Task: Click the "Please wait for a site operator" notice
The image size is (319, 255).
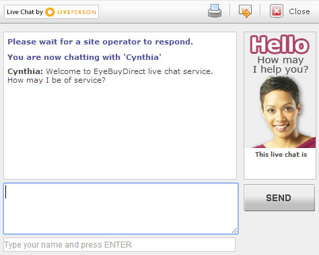Action: (100, 42)
